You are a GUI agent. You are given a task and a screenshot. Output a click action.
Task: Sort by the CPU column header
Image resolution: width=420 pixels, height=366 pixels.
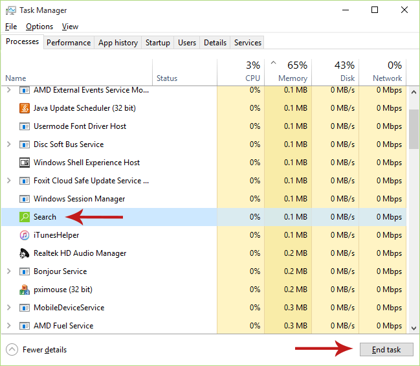pyautogui.click(x=241, y=73)
